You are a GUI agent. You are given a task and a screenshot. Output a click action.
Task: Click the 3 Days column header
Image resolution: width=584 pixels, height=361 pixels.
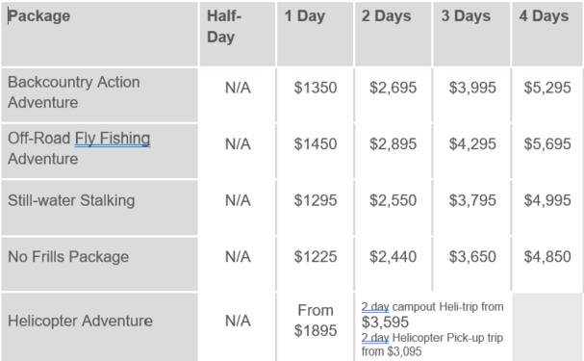tap(471, 34)
